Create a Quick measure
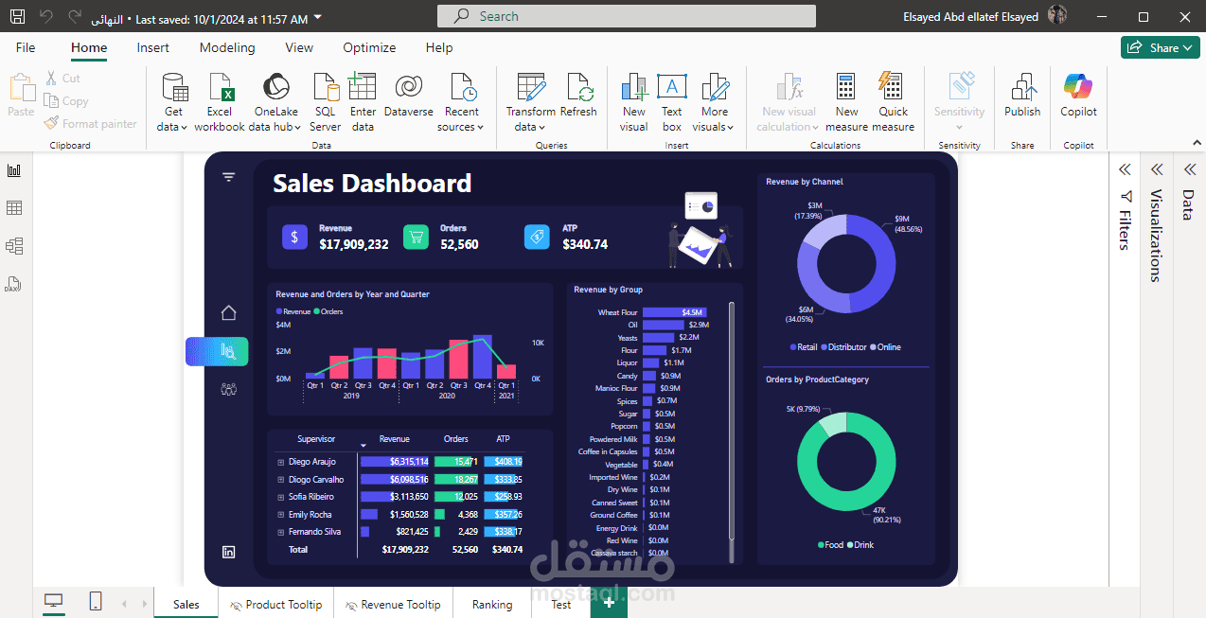Image resolution: width=1206 pixels, height=618 pixels. point(893,102)
